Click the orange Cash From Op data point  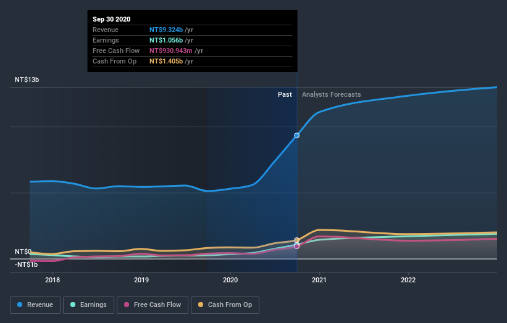(x=297, y=240)
